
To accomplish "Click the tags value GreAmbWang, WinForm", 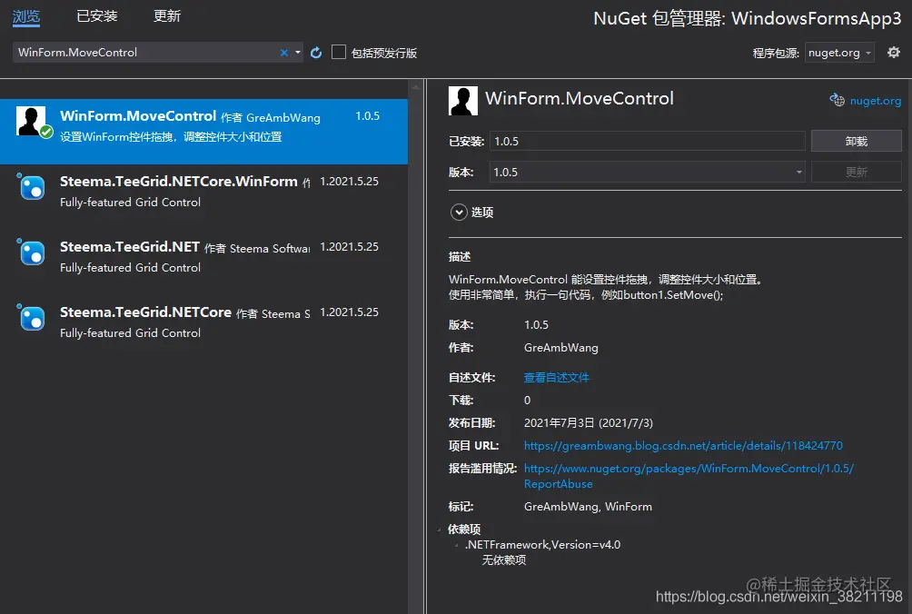I will (588, 507).
